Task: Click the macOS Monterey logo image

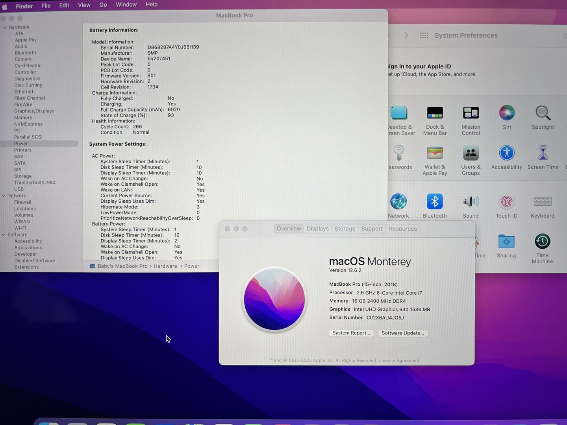Action: pos(274,299)
